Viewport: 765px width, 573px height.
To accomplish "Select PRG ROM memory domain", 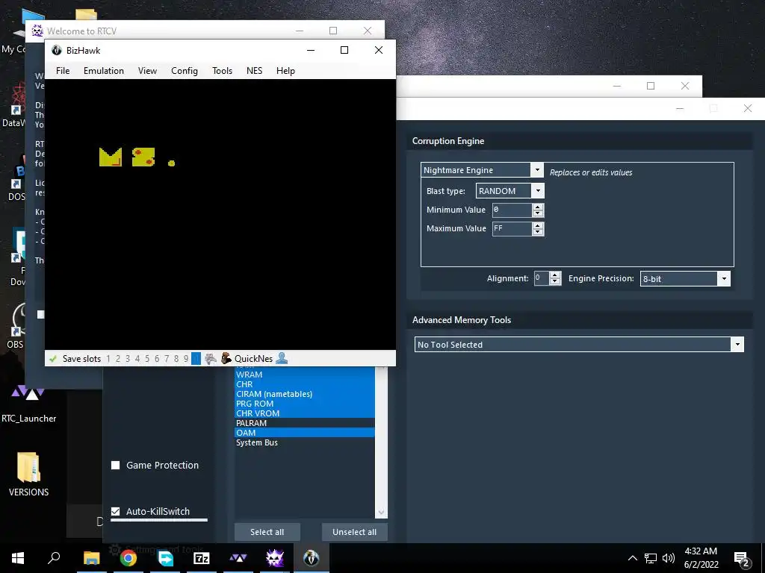I will pos(305,404).
